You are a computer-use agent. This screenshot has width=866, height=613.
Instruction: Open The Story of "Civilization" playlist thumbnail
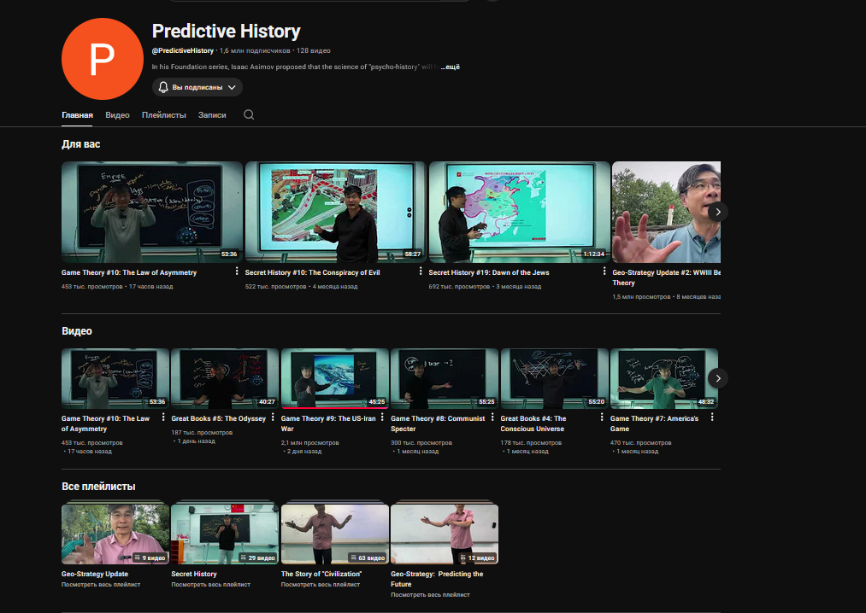335,534
